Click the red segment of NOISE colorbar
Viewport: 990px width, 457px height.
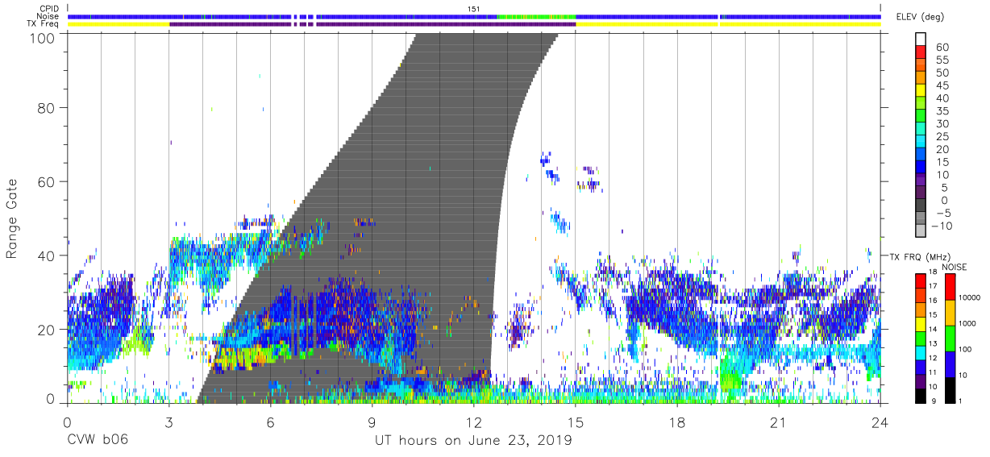(x=950, y=287)
